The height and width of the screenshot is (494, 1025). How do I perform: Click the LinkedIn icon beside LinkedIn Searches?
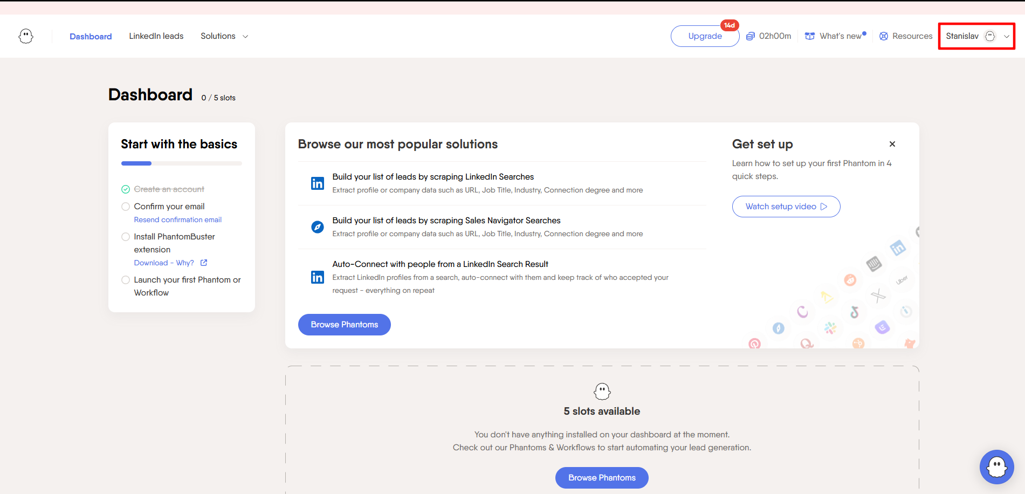pos(318,183)
